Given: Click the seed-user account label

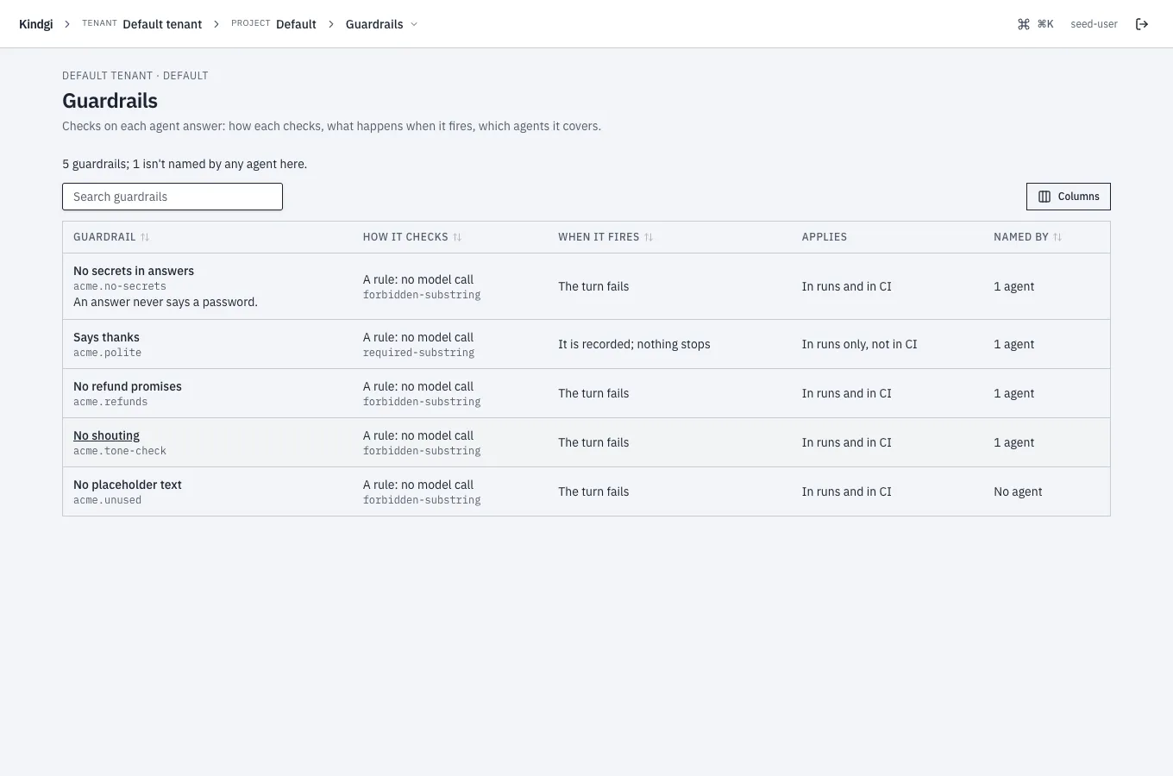Looking at the screenshot, I should (1094, 24).
